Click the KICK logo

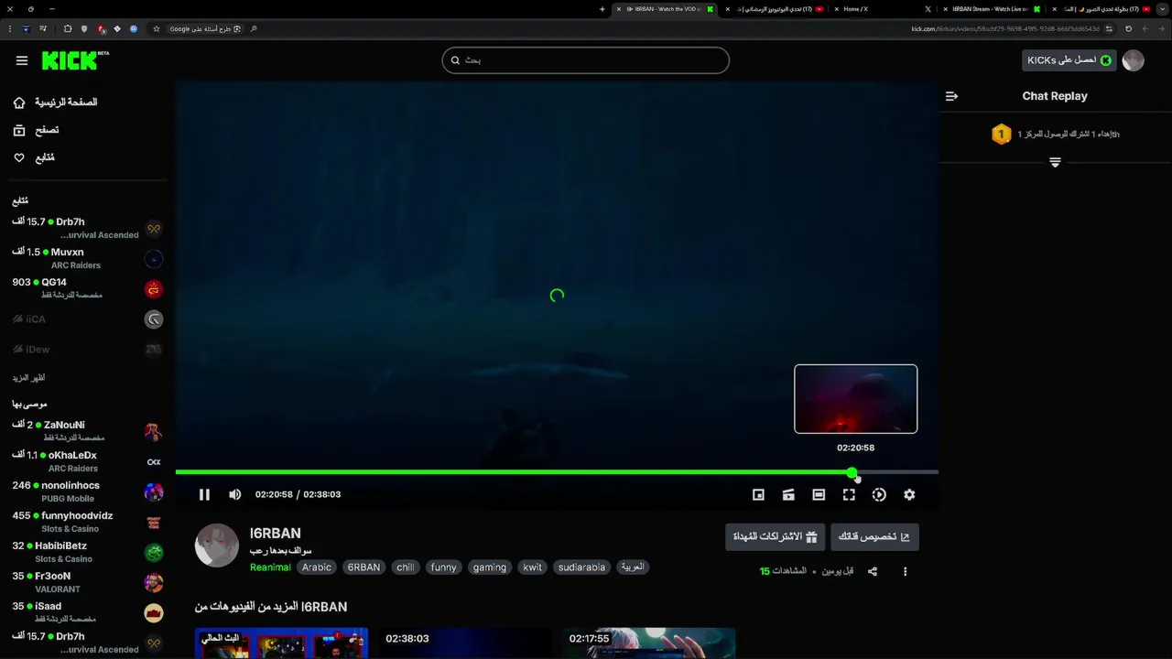coord(75,60)
